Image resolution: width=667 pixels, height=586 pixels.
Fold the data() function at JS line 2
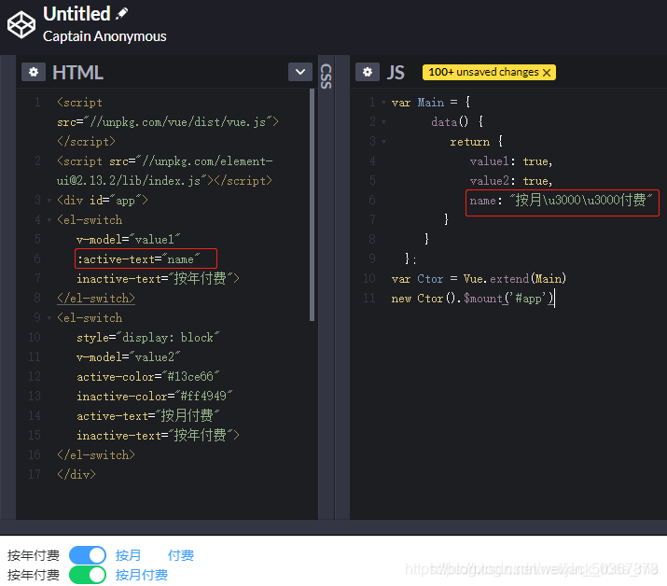pyautogui.click(x=383, y=122)
